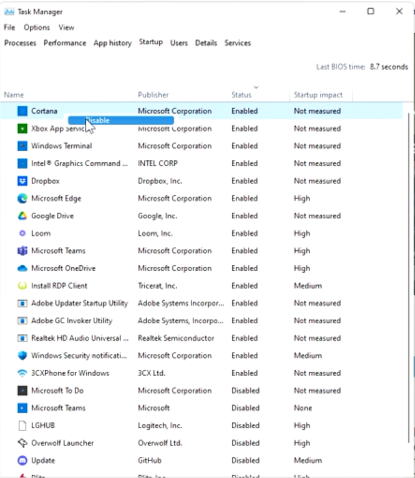Sort by the Publisher column header
The image size is (415, 478).
coord(153,95)
